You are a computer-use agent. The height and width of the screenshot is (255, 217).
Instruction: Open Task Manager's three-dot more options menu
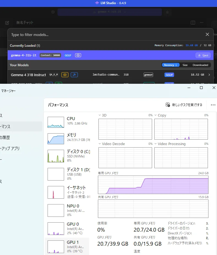point(213,105)
